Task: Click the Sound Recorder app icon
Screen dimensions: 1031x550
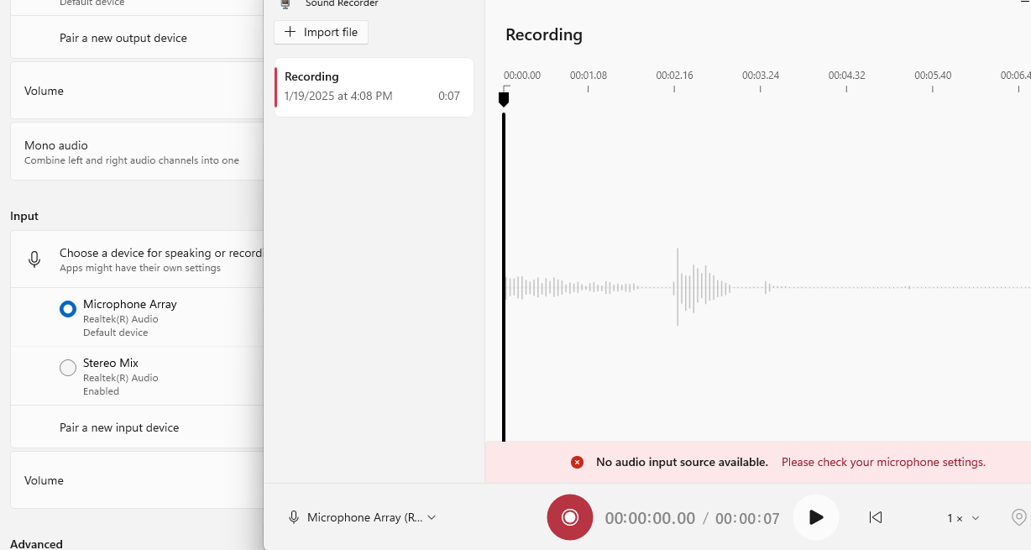Action: coord(285,3)
